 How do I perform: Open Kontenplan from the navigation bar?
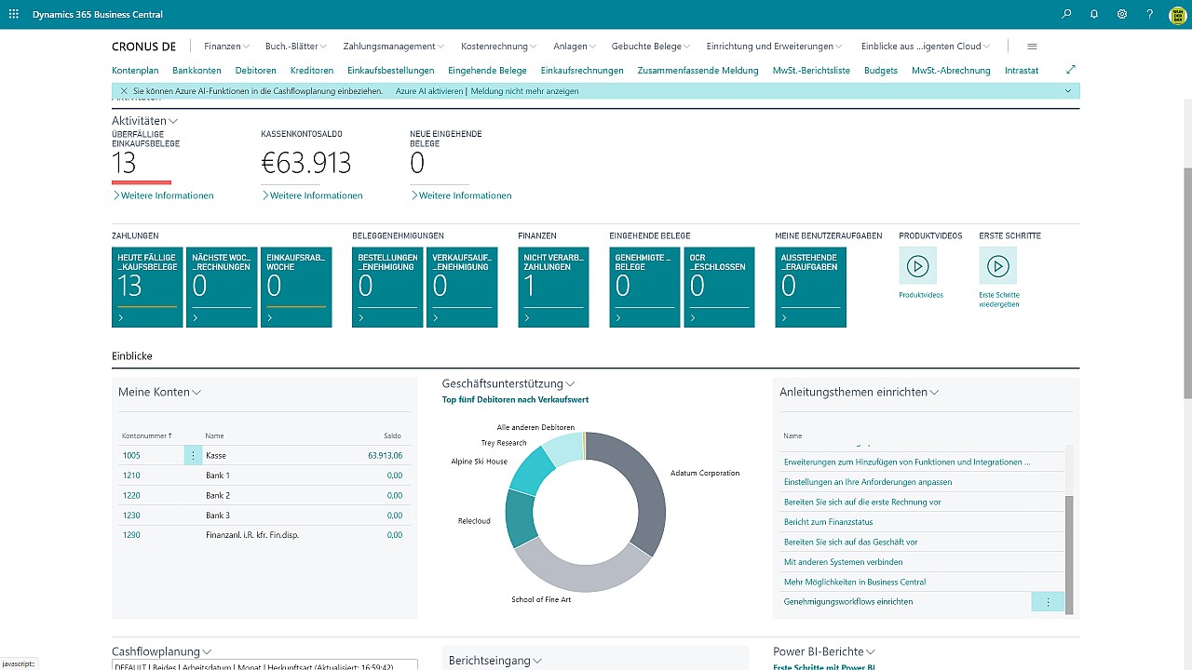pyautogui.click(x=135, y=71)
